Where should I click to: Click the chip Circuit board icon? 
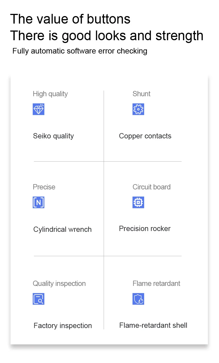138,202
